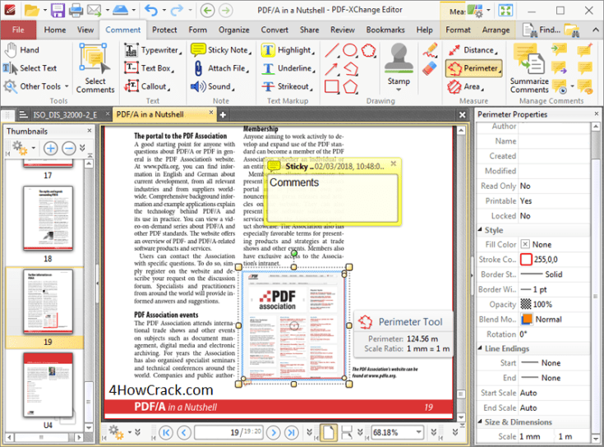
Task: Open the Other Tools dropdown
Action: pos(67,86)
